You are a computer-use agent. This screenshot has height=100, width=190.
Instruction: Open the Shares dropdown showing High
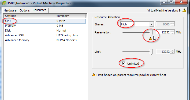pyautogui.click(x=137, y=24)
